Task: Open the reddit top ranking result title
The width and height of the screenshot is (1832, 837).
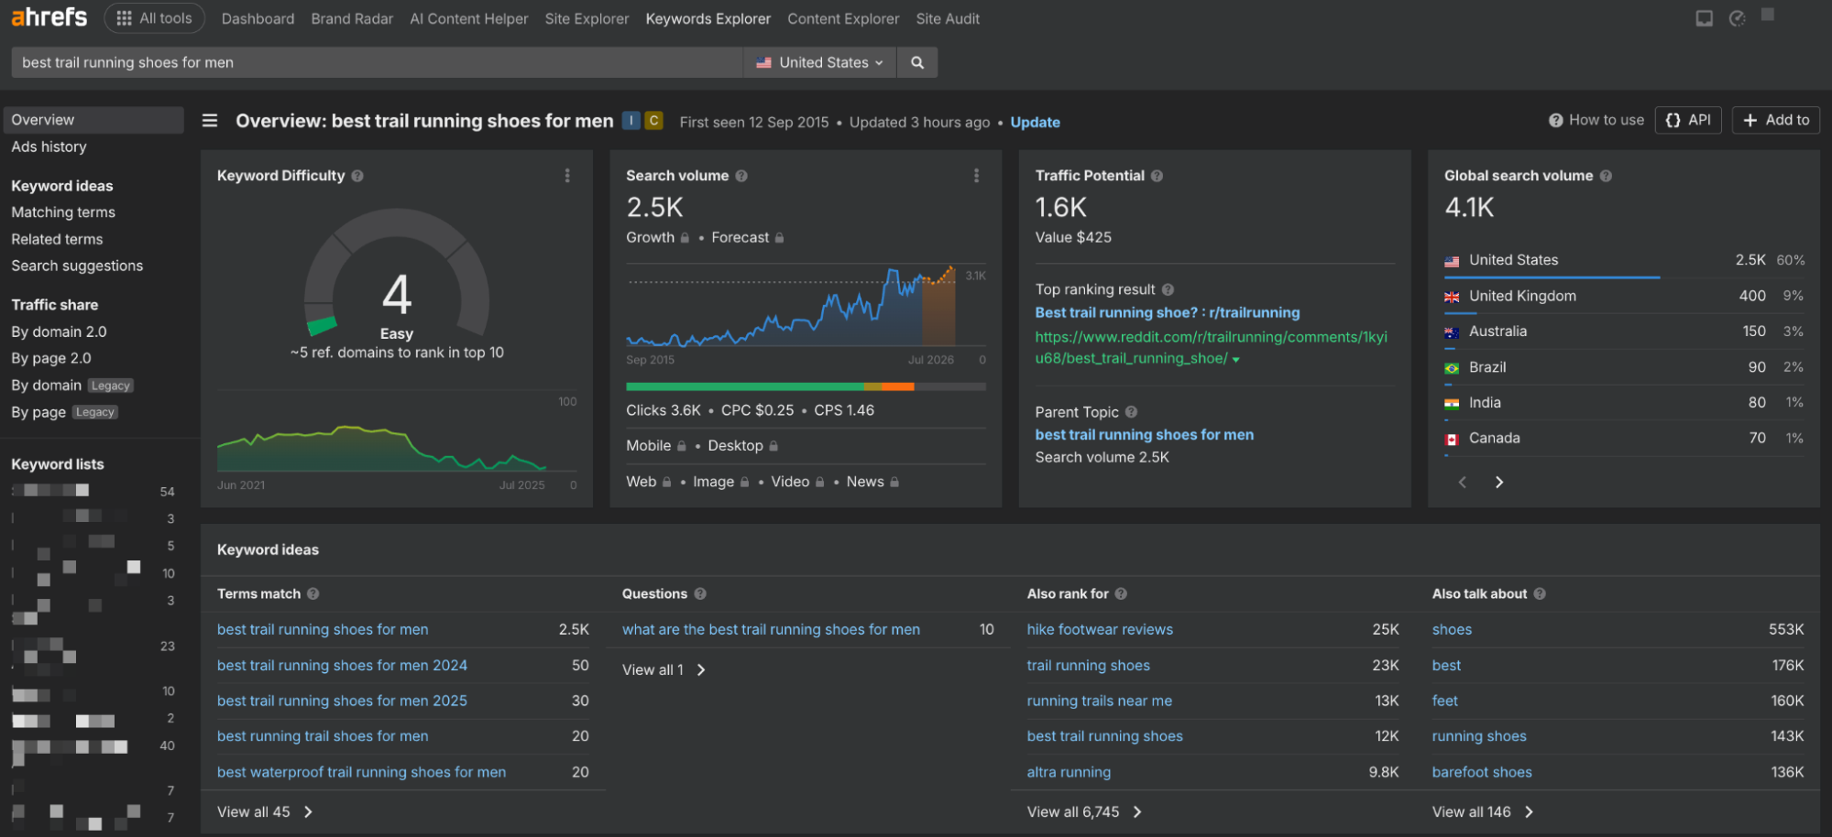Action: coord(1167,313)
